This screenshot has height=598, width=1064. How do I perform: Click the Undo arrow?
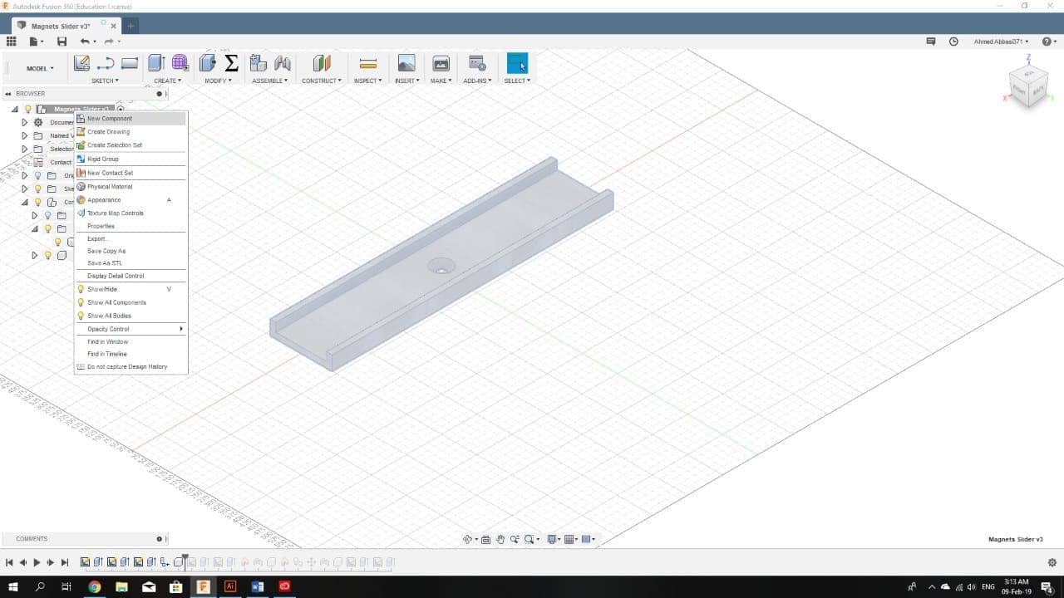[x=84, y=41]
